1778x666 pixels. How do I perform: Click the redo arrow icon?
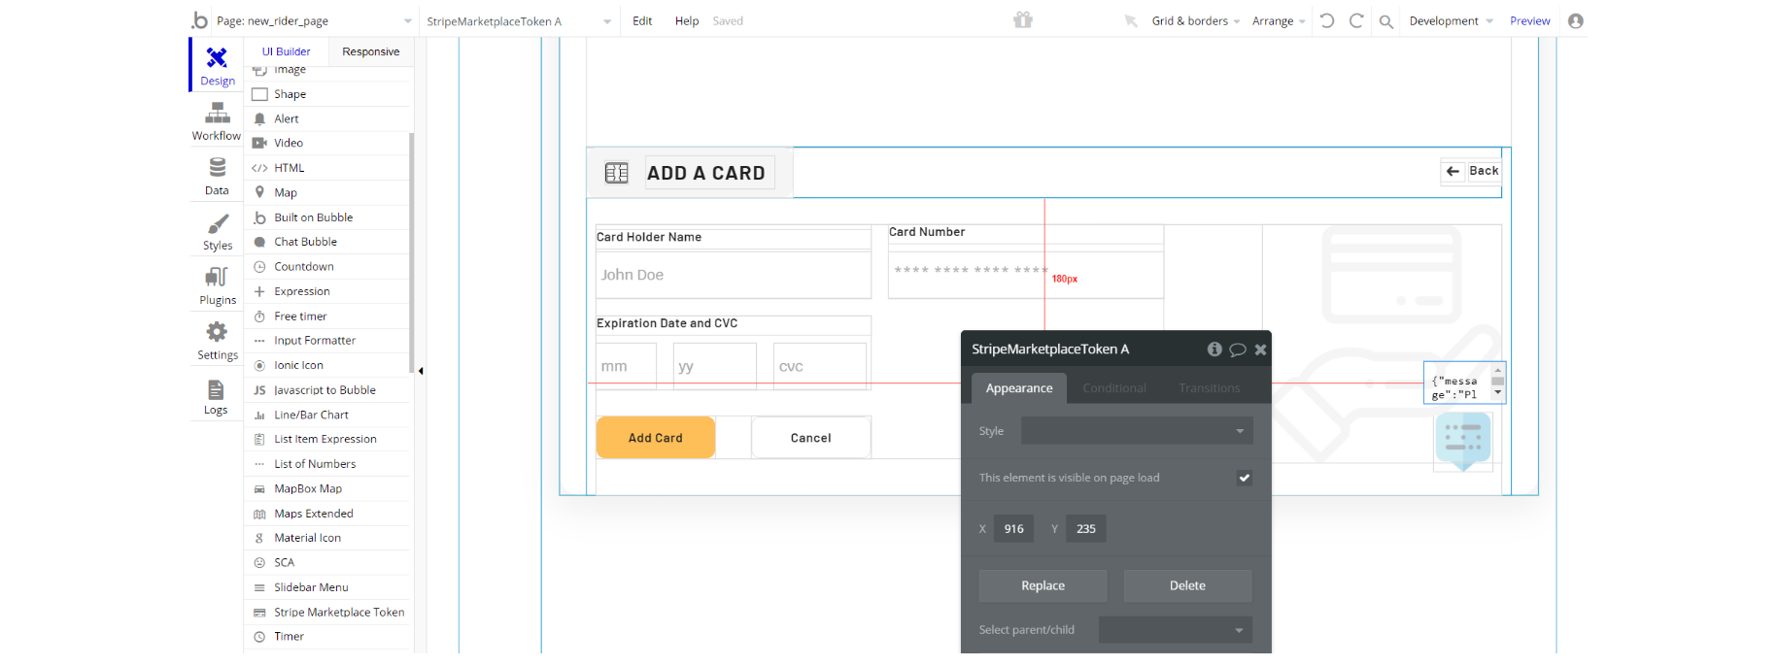(1356, 20)
